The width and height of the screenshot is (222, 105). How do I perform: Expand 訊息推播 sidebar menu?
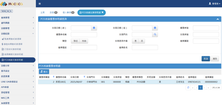click(x=18, y=76)
